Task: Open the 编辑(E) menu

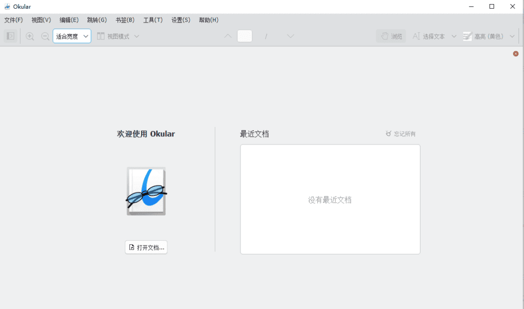Action: coord(69,20)
